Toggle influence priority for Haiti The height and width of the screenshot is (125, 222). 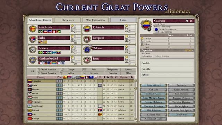[59, 114]
